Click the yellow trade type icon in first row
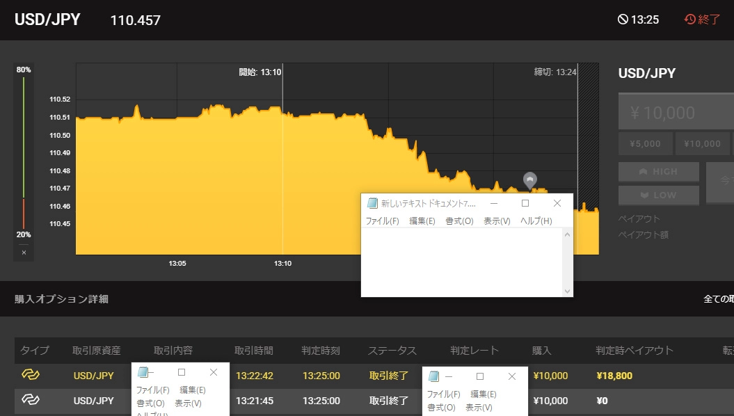 [30, 376]
